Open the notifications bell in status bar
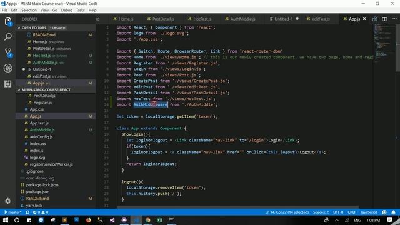The height and width of the screenshot is (225, 400). (x=393, y=212)
